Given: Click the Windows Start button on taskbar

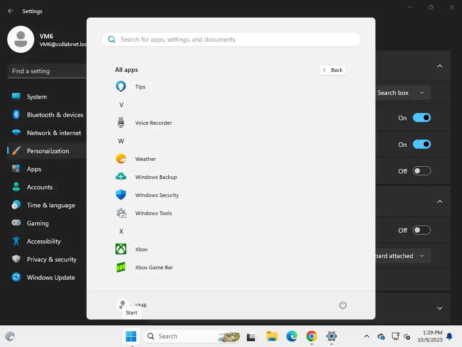Looking at the screenshot, I should 131,336.
